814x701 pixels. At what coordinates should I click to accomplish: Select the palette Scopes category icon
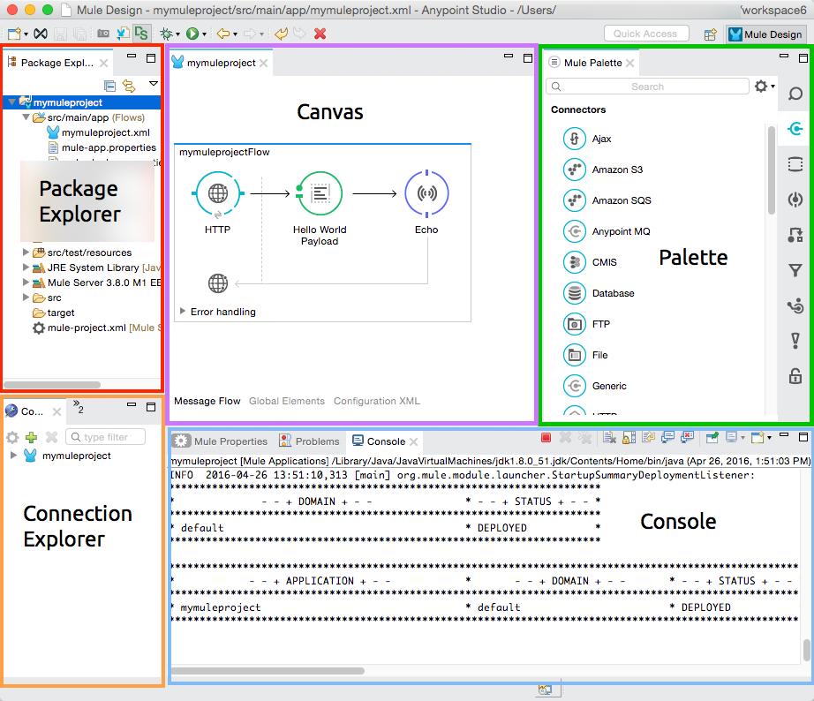coord(795,164)
